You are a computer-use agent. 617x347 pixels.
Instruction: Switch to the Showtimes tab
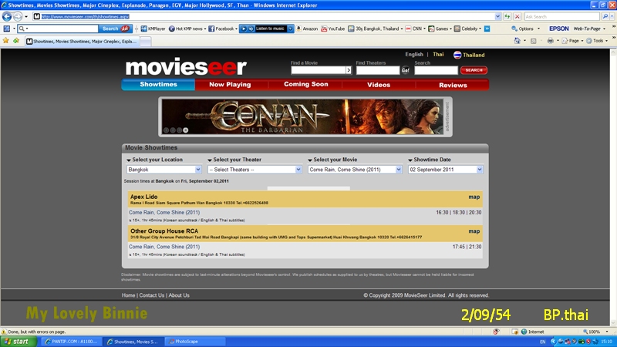[x=158, y=85]
